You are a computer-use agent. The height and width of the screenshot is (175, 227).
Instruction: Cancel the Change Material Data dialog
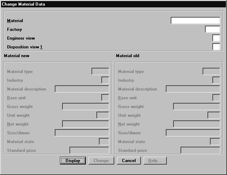[x=129, y=161]
